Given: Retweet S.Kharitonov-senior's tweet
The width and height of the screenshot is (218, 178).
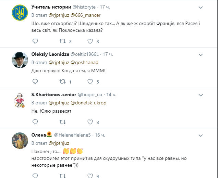Looking at the screenshot, I should (x=63, y=122).
